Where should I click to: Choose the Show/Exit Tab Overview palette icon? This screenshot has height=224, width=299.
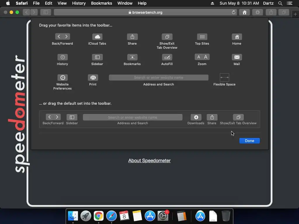pos(167,37)
